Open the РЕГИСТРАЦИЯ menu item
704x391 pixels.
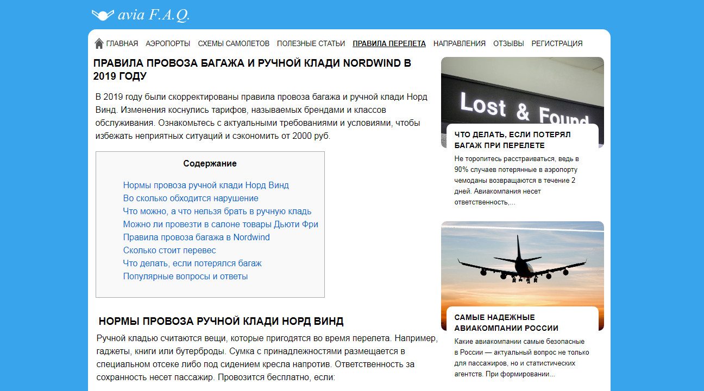tap(557, 44)
